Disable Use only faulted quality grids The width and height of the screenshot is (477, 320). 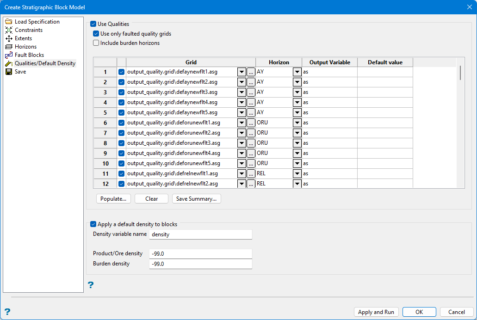pos(96,34)
